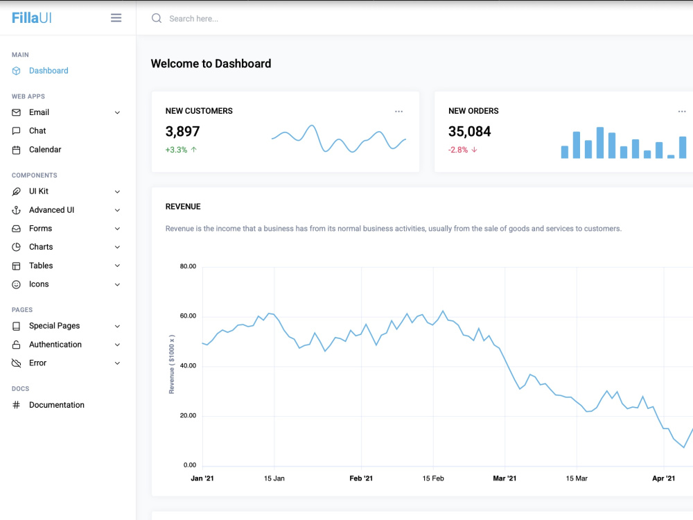The image size is (693, 520).
Task: Click the 'Mar '21' axis label
Action: [x=505, y=478]
